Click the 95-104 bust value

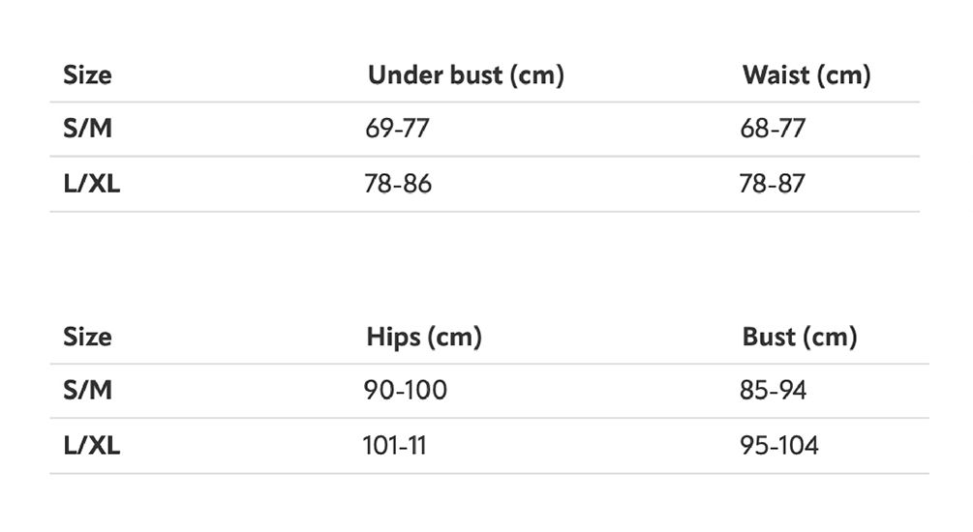(x=778, y=446)
